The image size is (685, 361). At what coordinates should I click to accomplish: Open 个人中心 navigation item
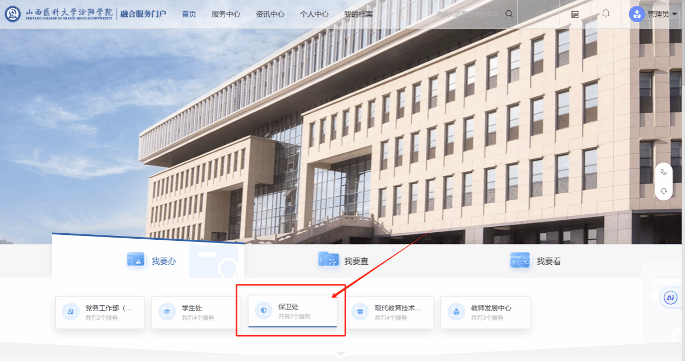tap(314, 14)
